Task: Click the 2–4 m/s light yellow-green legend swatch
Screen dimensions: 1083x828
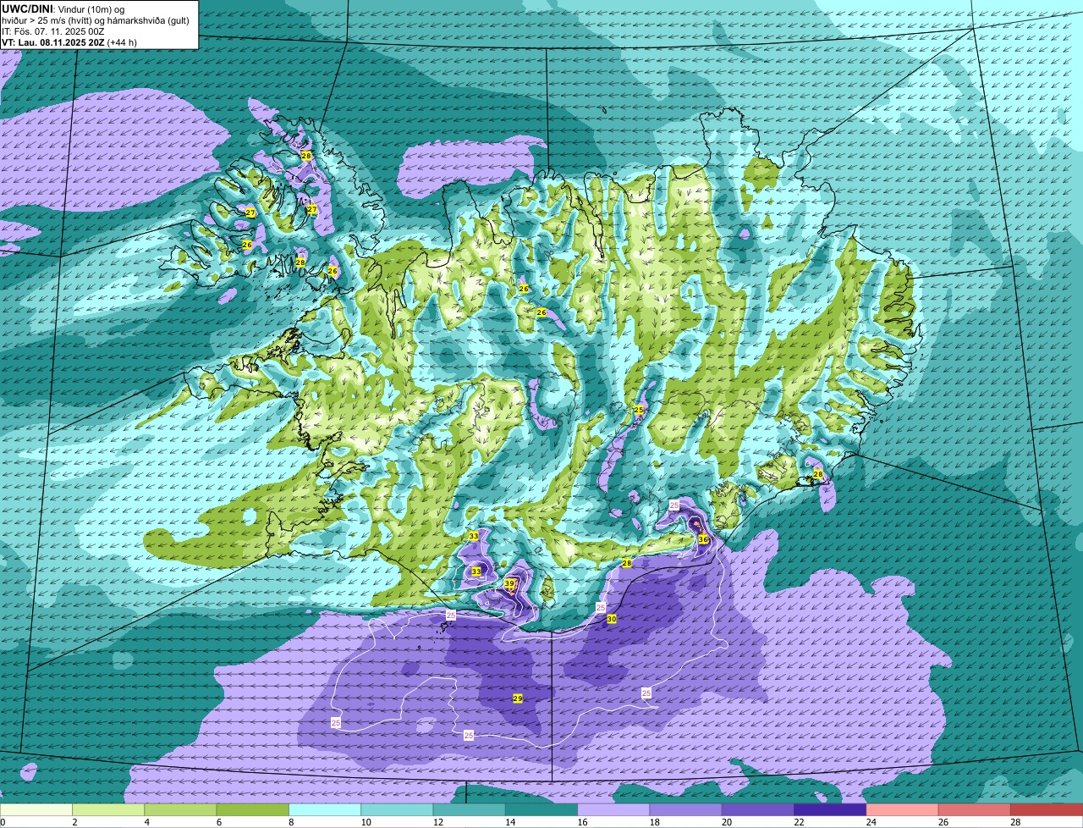Action: pos(108,810)
